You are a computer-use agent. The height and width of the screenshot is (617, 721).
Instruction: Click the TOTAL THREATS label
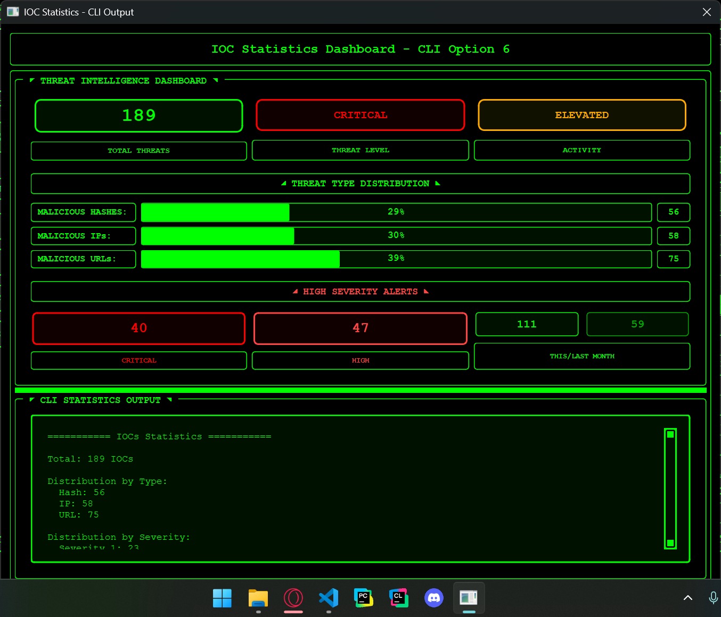point(138,151)
